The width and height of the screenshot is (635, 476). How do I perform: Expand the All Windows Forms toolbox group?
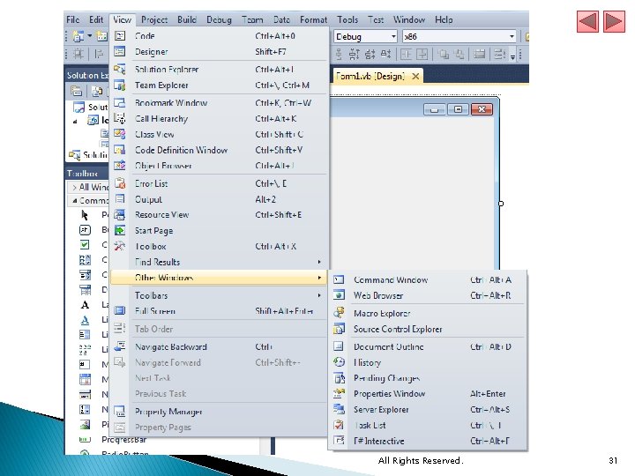tap(74, 188)
